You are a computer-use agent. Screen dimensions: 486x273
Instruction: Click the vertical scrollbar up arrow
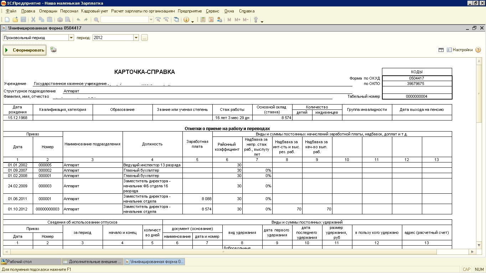[479, 61]
